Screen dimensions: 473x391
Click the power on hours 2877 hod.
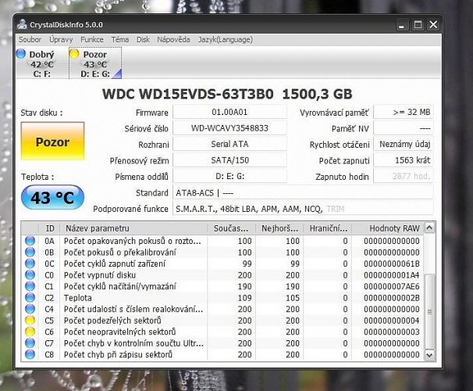404,176
